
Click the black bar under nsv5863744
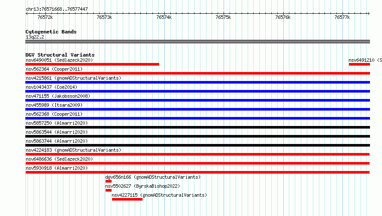coord(197,145)
